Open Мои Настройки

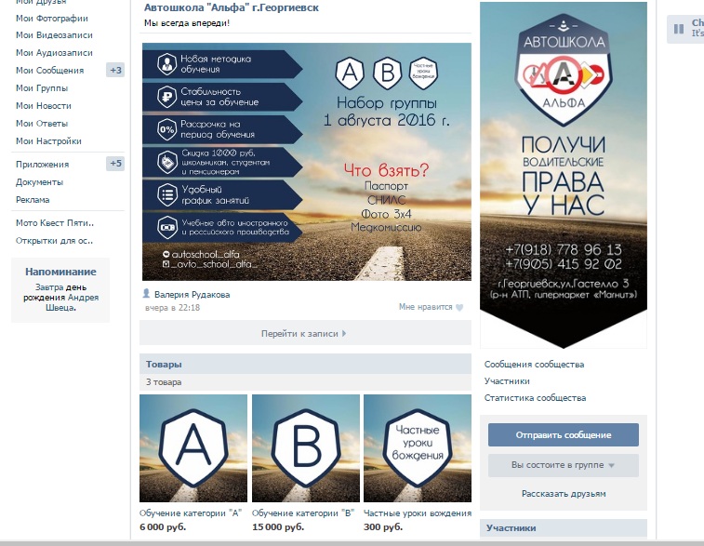pos(48,141)
